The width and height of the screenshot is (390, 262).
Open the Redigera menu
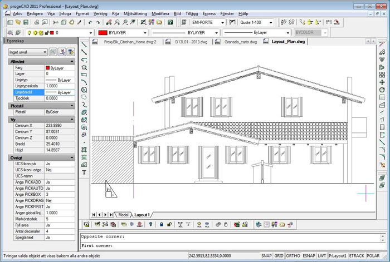point(35,14)
